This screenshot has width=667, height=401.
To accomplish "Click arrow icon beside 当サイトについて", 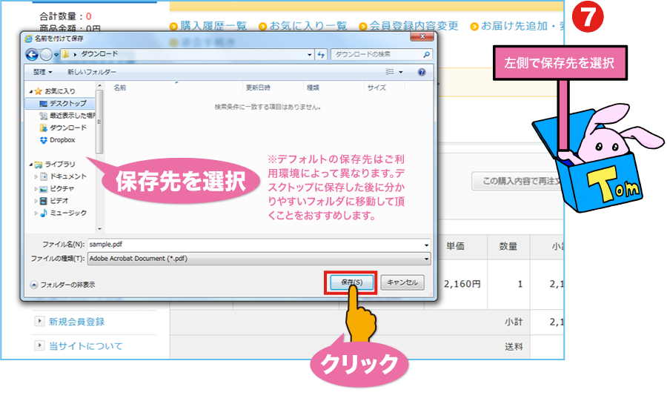I will tap(39, 345).
